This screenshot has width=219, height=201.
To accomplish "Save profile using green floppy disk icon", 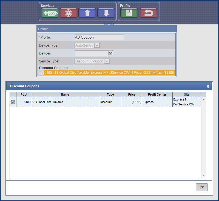I will pos(129,13).
